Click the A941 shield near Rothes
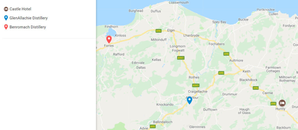 [196, 85]
